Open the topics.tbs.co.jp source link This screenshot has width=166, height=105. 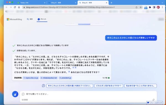(x=31, y=78)
